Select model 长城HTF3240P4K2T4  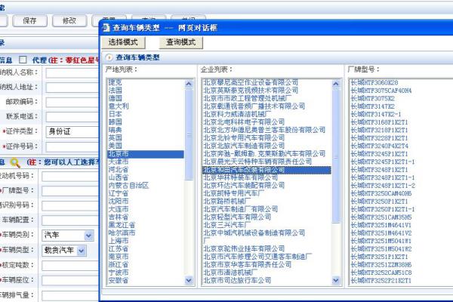pos(379,146)
